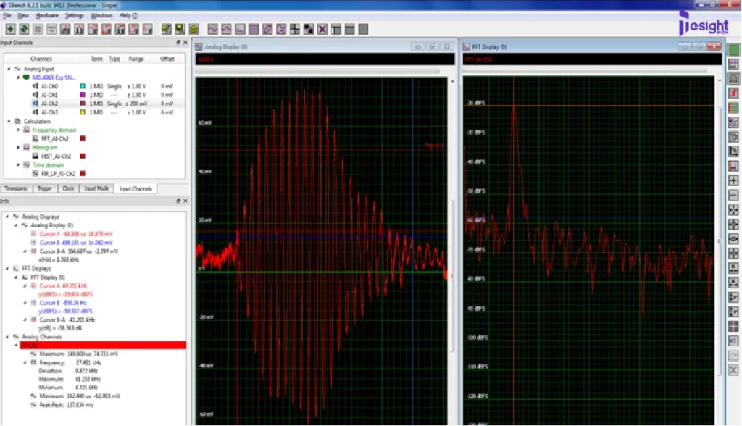Image resolution: width=742 pixels, height=426 pixels.
Task: Click the green square icon on right toolbar
Action: tap(733, 50)
